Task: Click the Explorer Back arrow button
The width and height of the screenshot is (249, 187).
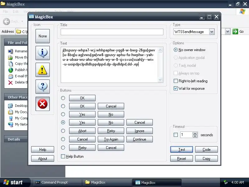Action: tap(7, 22)
